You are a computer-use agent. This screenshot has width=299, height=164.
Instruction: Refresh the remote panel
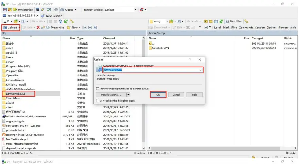click(x=221, y=22)
